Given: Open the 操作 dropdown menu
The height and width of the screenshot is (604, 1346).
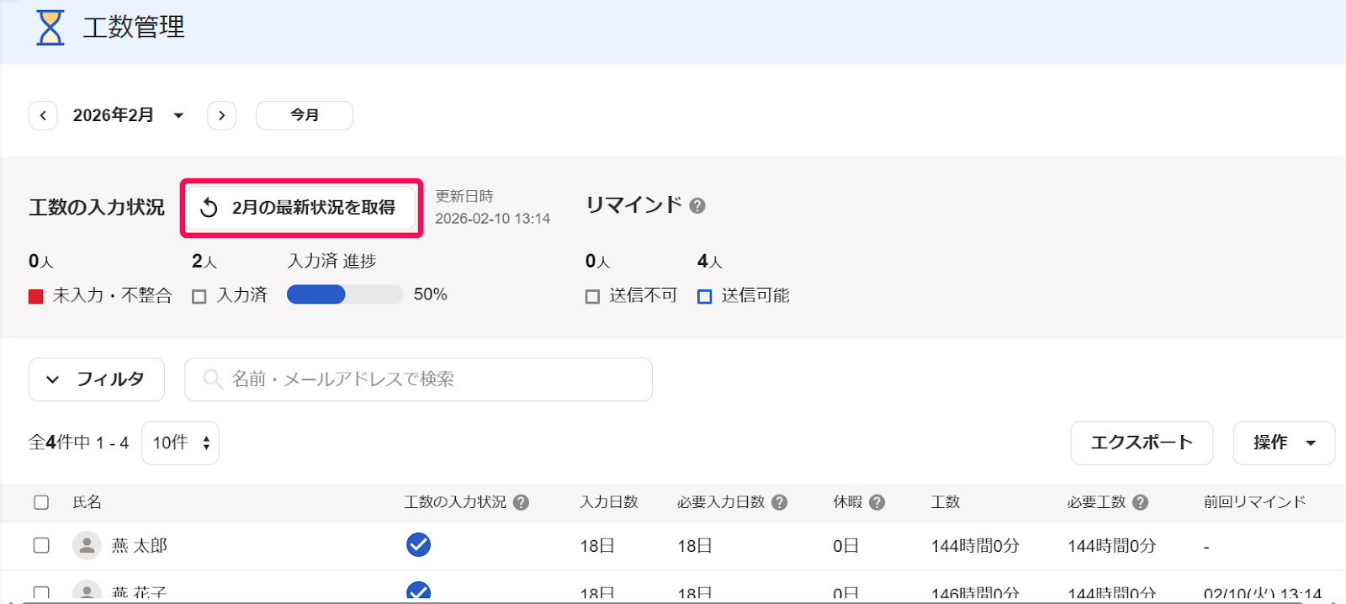Looking at the screenshot, I should click(x=1284, y=442).
